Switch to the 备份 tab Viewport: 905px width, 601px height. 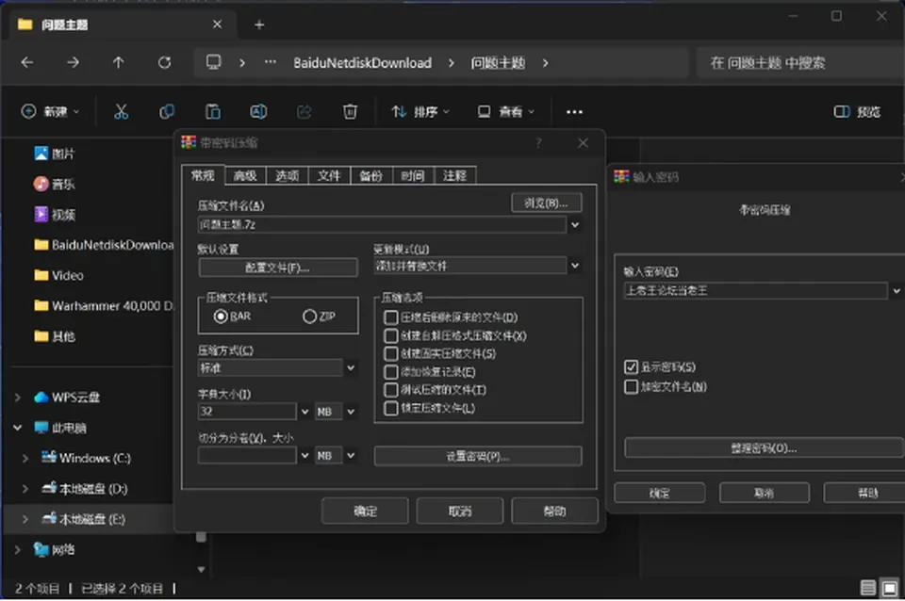click(x=371, y=175)
